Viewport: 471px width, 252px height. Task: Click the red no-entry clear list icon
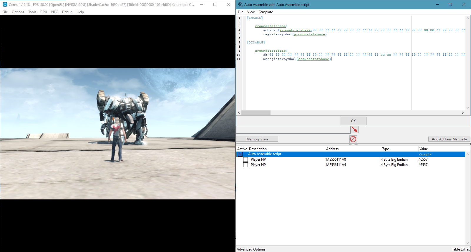[x=353, y=139]
